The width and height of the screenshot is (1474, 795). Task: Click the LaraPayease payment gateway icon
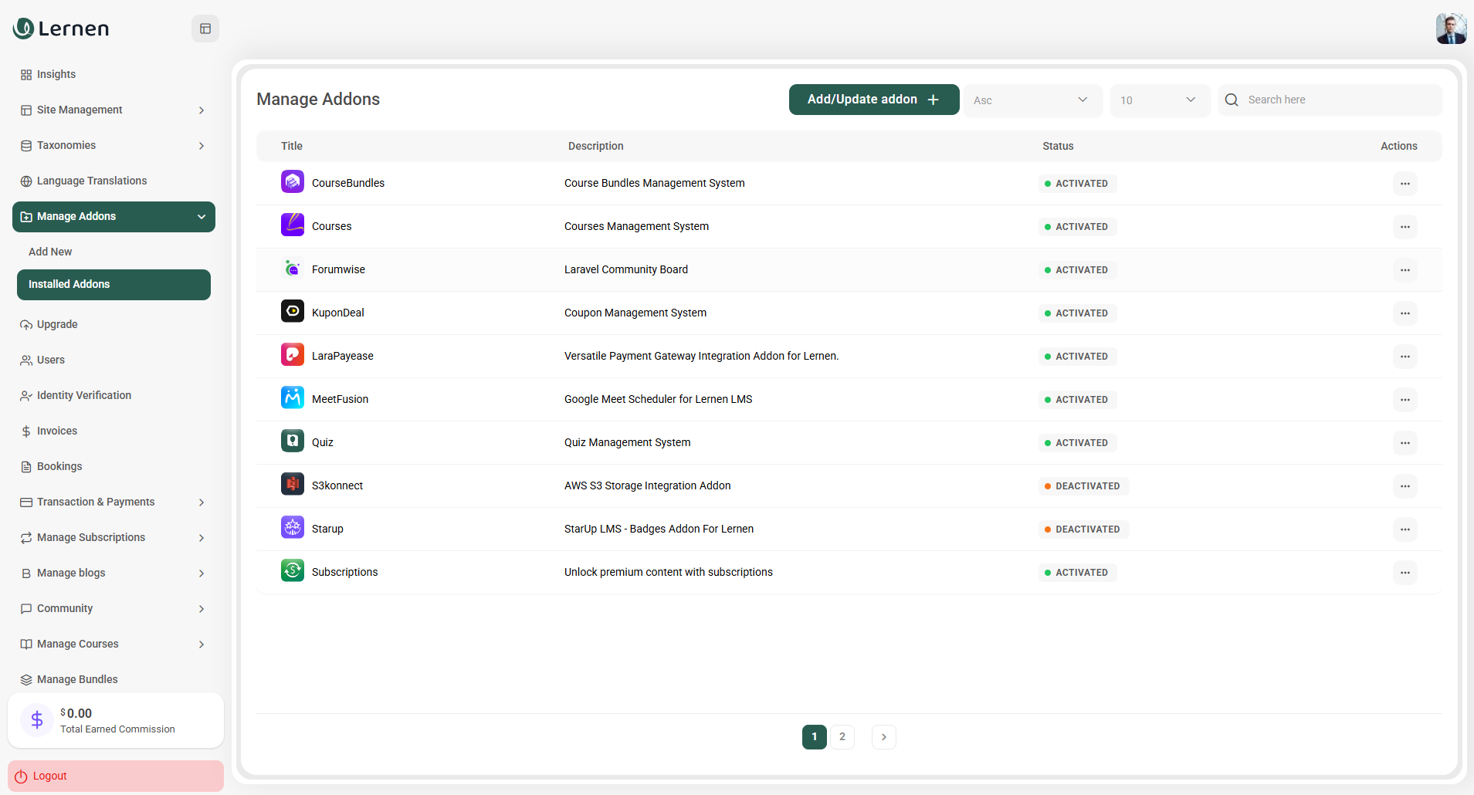tap(292, 354)
